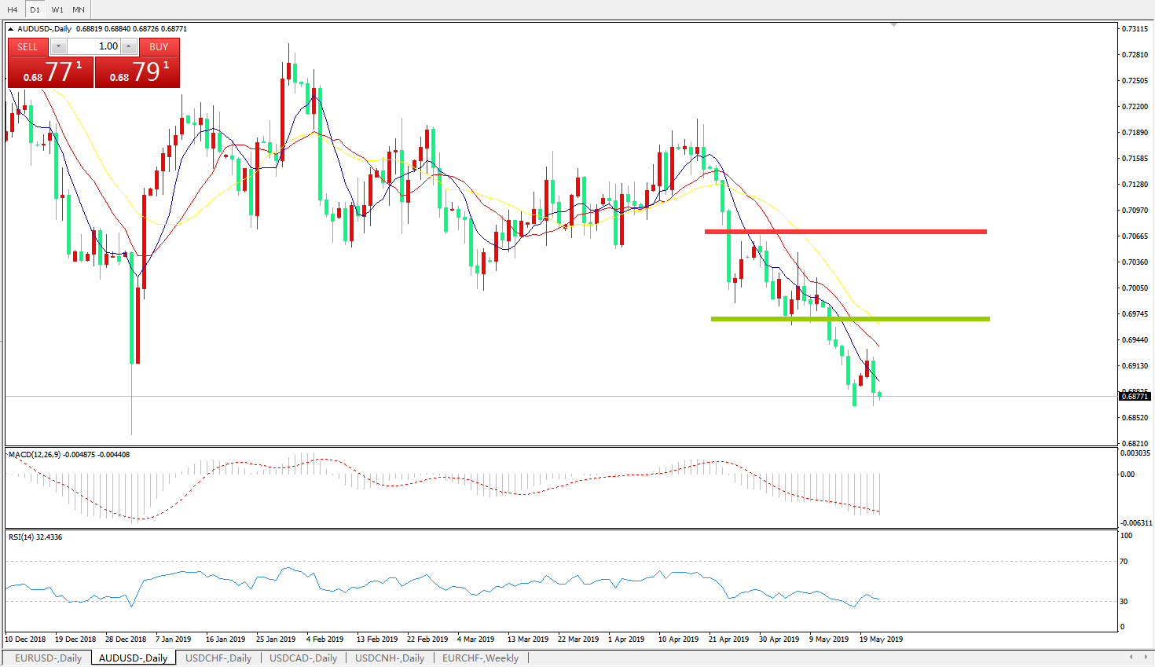Switch to the USDCAD-,Daily chart tab
The width and height of the screenshot is (1155, 667).
pyautogui.click(x=303, y=658)
